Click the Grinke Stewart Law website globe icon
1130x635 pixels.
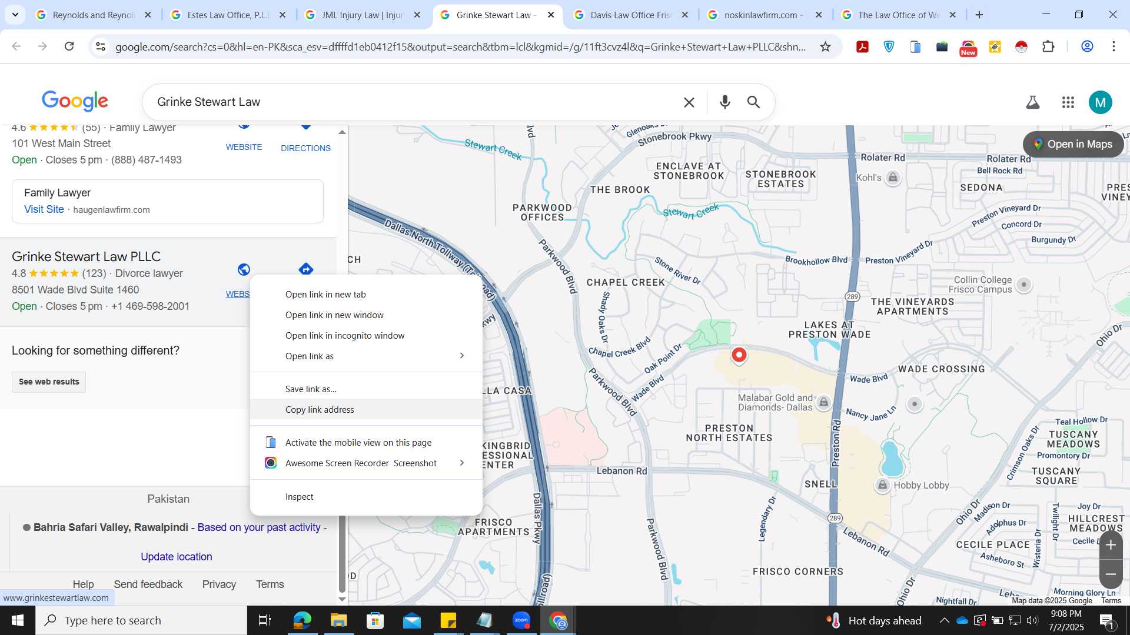click(244, 269)
